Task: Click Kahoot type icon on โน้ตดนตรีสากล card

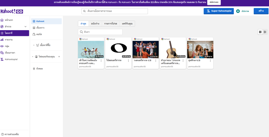Action: [108, 39]
